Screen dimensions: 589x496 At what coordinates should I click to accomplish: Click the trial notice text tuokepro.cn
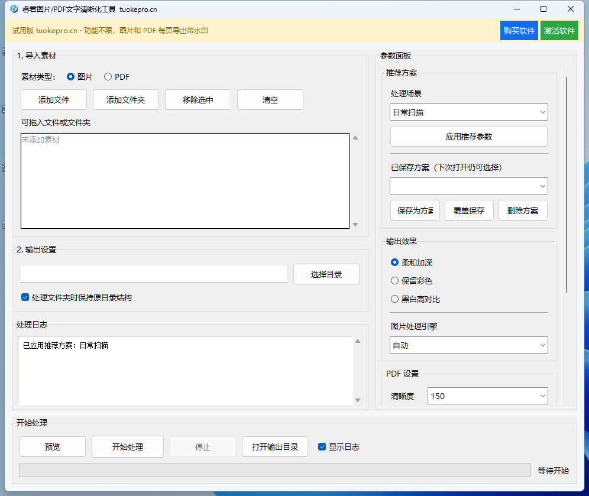point(56,30)
